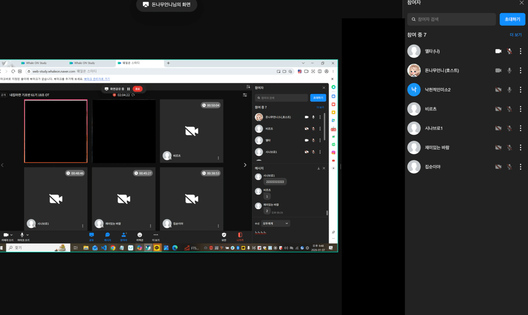The height and width of the screenshot is (315, 528).
Task: Click the 초대하기 invite button in right panel
Action: 512,19
